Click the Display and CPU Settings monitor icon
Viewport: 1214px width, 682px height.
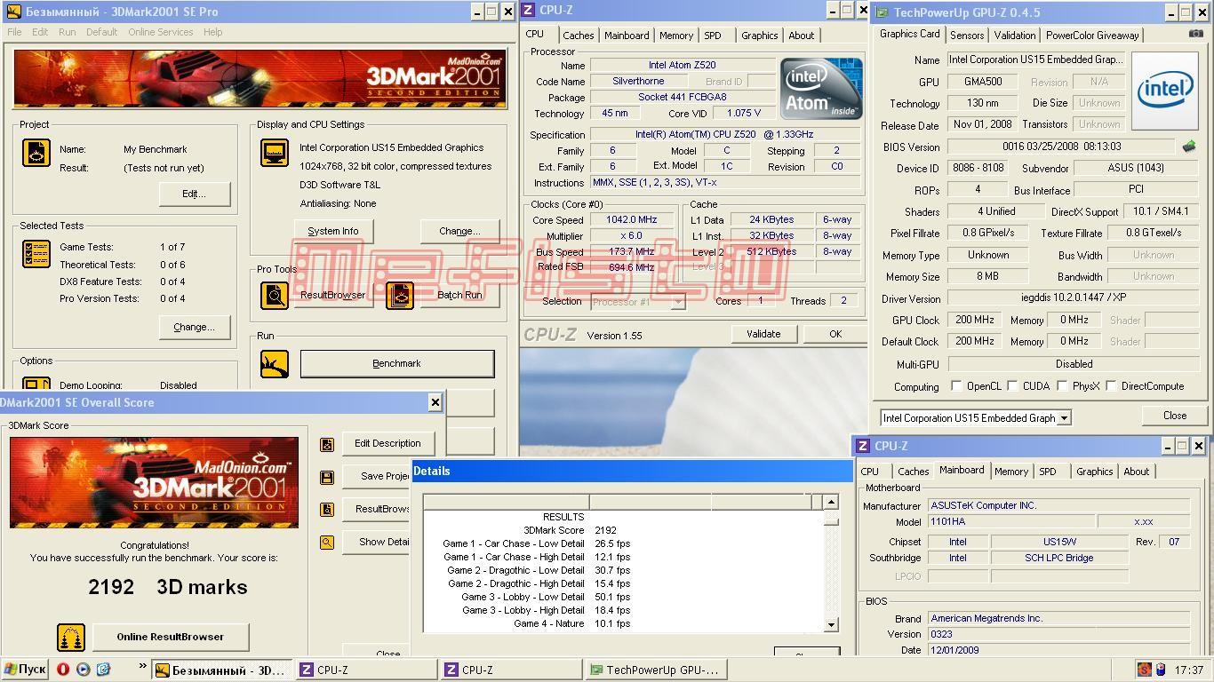(x=275, y=153)
